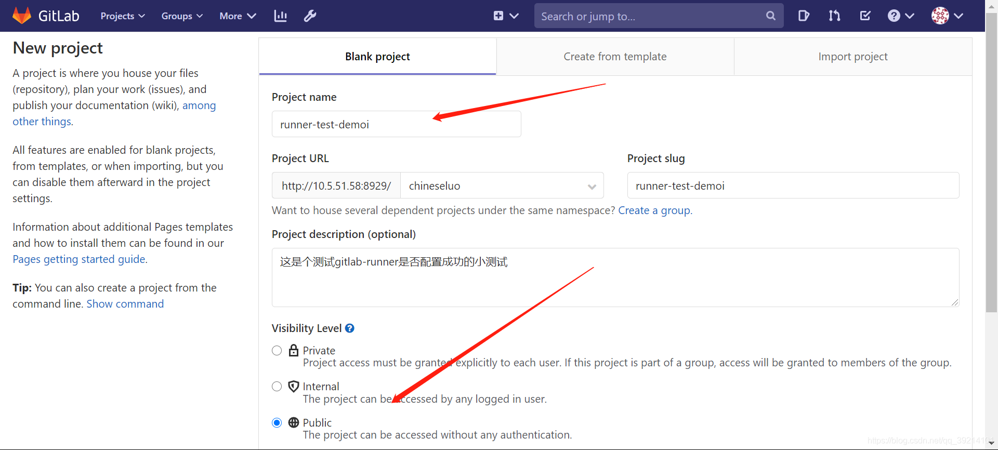This screenshot has height=450, width=998.
Task: Click the Show command link
Action: (125, 304)
